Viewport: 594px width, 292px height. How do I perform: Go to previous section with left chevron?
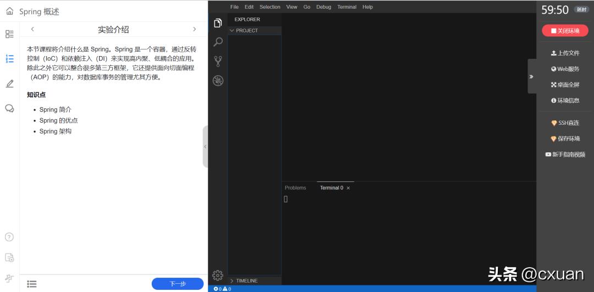[x=32, y=29]
